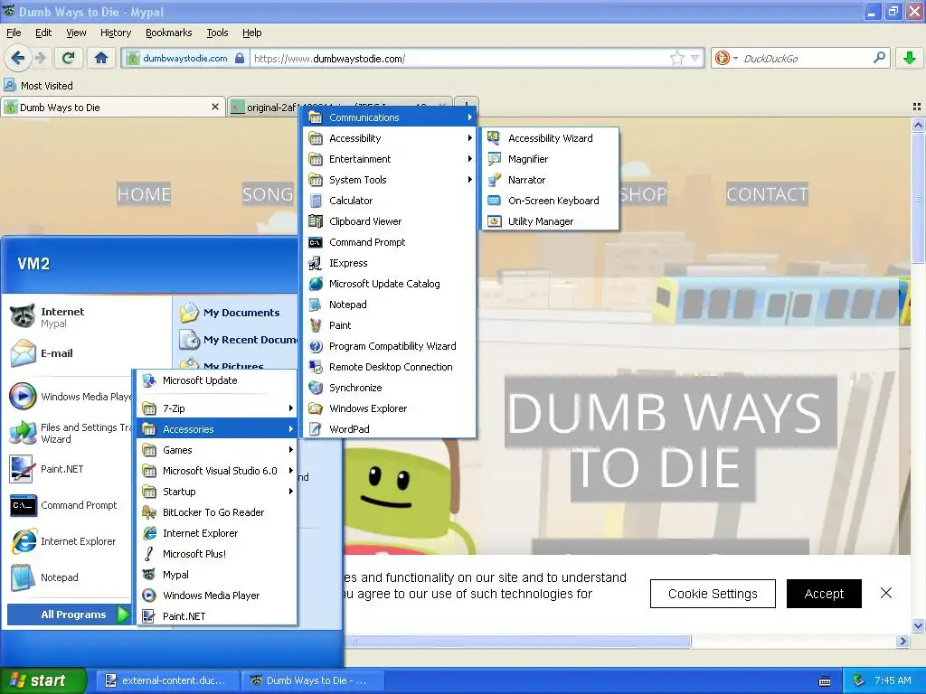This screenshot has width=926, height=694.
Task: Expand the System Tools submenu
Action: pos(390,180)
